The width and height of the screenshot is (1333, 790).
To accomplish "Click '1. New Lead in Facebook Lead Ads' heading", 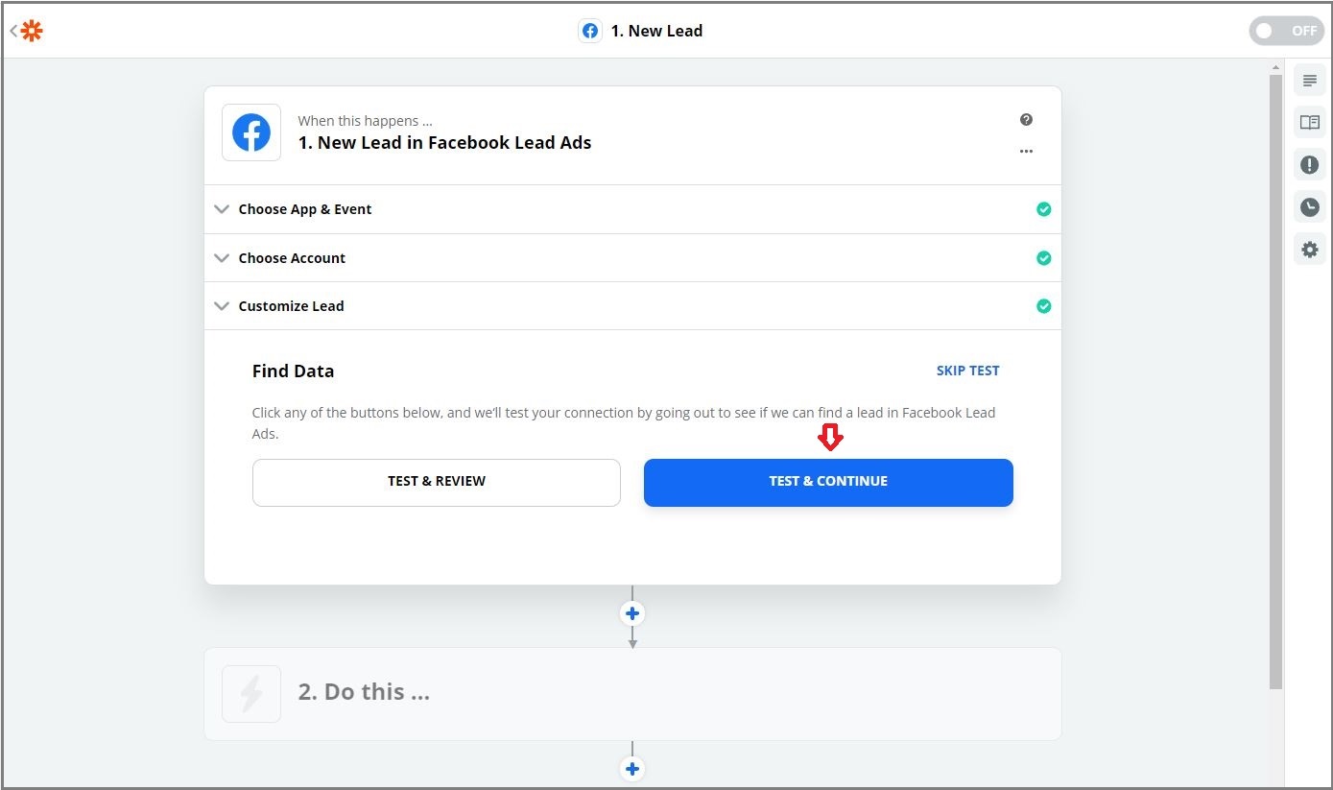I will click(444, 143).
